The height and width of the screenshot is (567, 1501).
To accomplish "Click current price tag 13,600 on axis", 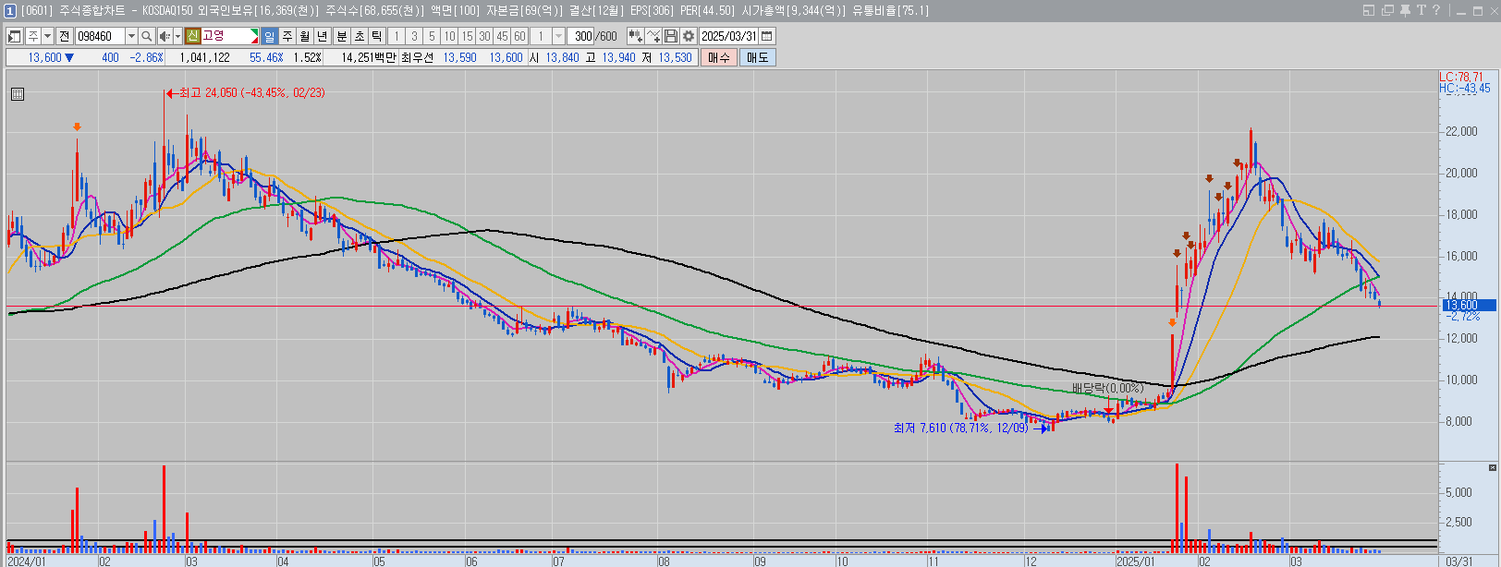I will [x=1468, y=305].
